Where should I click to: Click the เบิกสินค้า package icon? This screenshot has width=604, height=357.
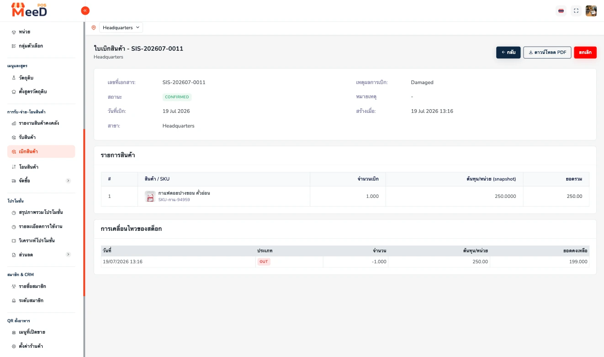(14, 151)
